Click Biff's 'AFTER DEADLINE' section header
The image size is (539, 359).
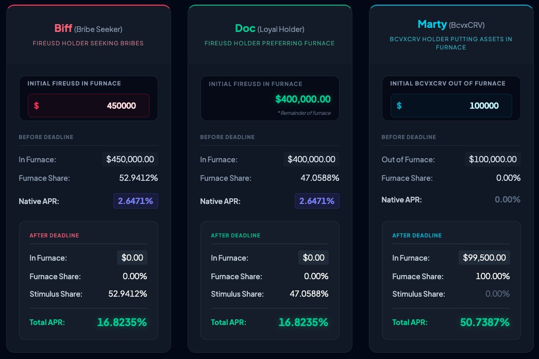point(54,235)
